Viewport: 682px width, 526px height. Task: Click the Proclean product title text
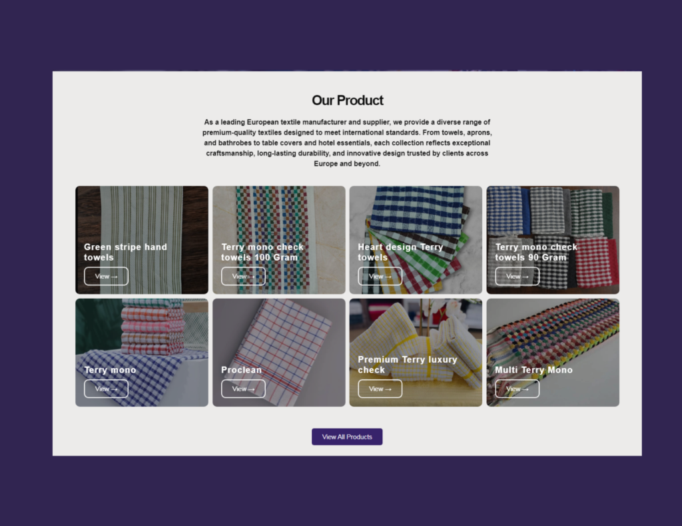tap(241, 370)
